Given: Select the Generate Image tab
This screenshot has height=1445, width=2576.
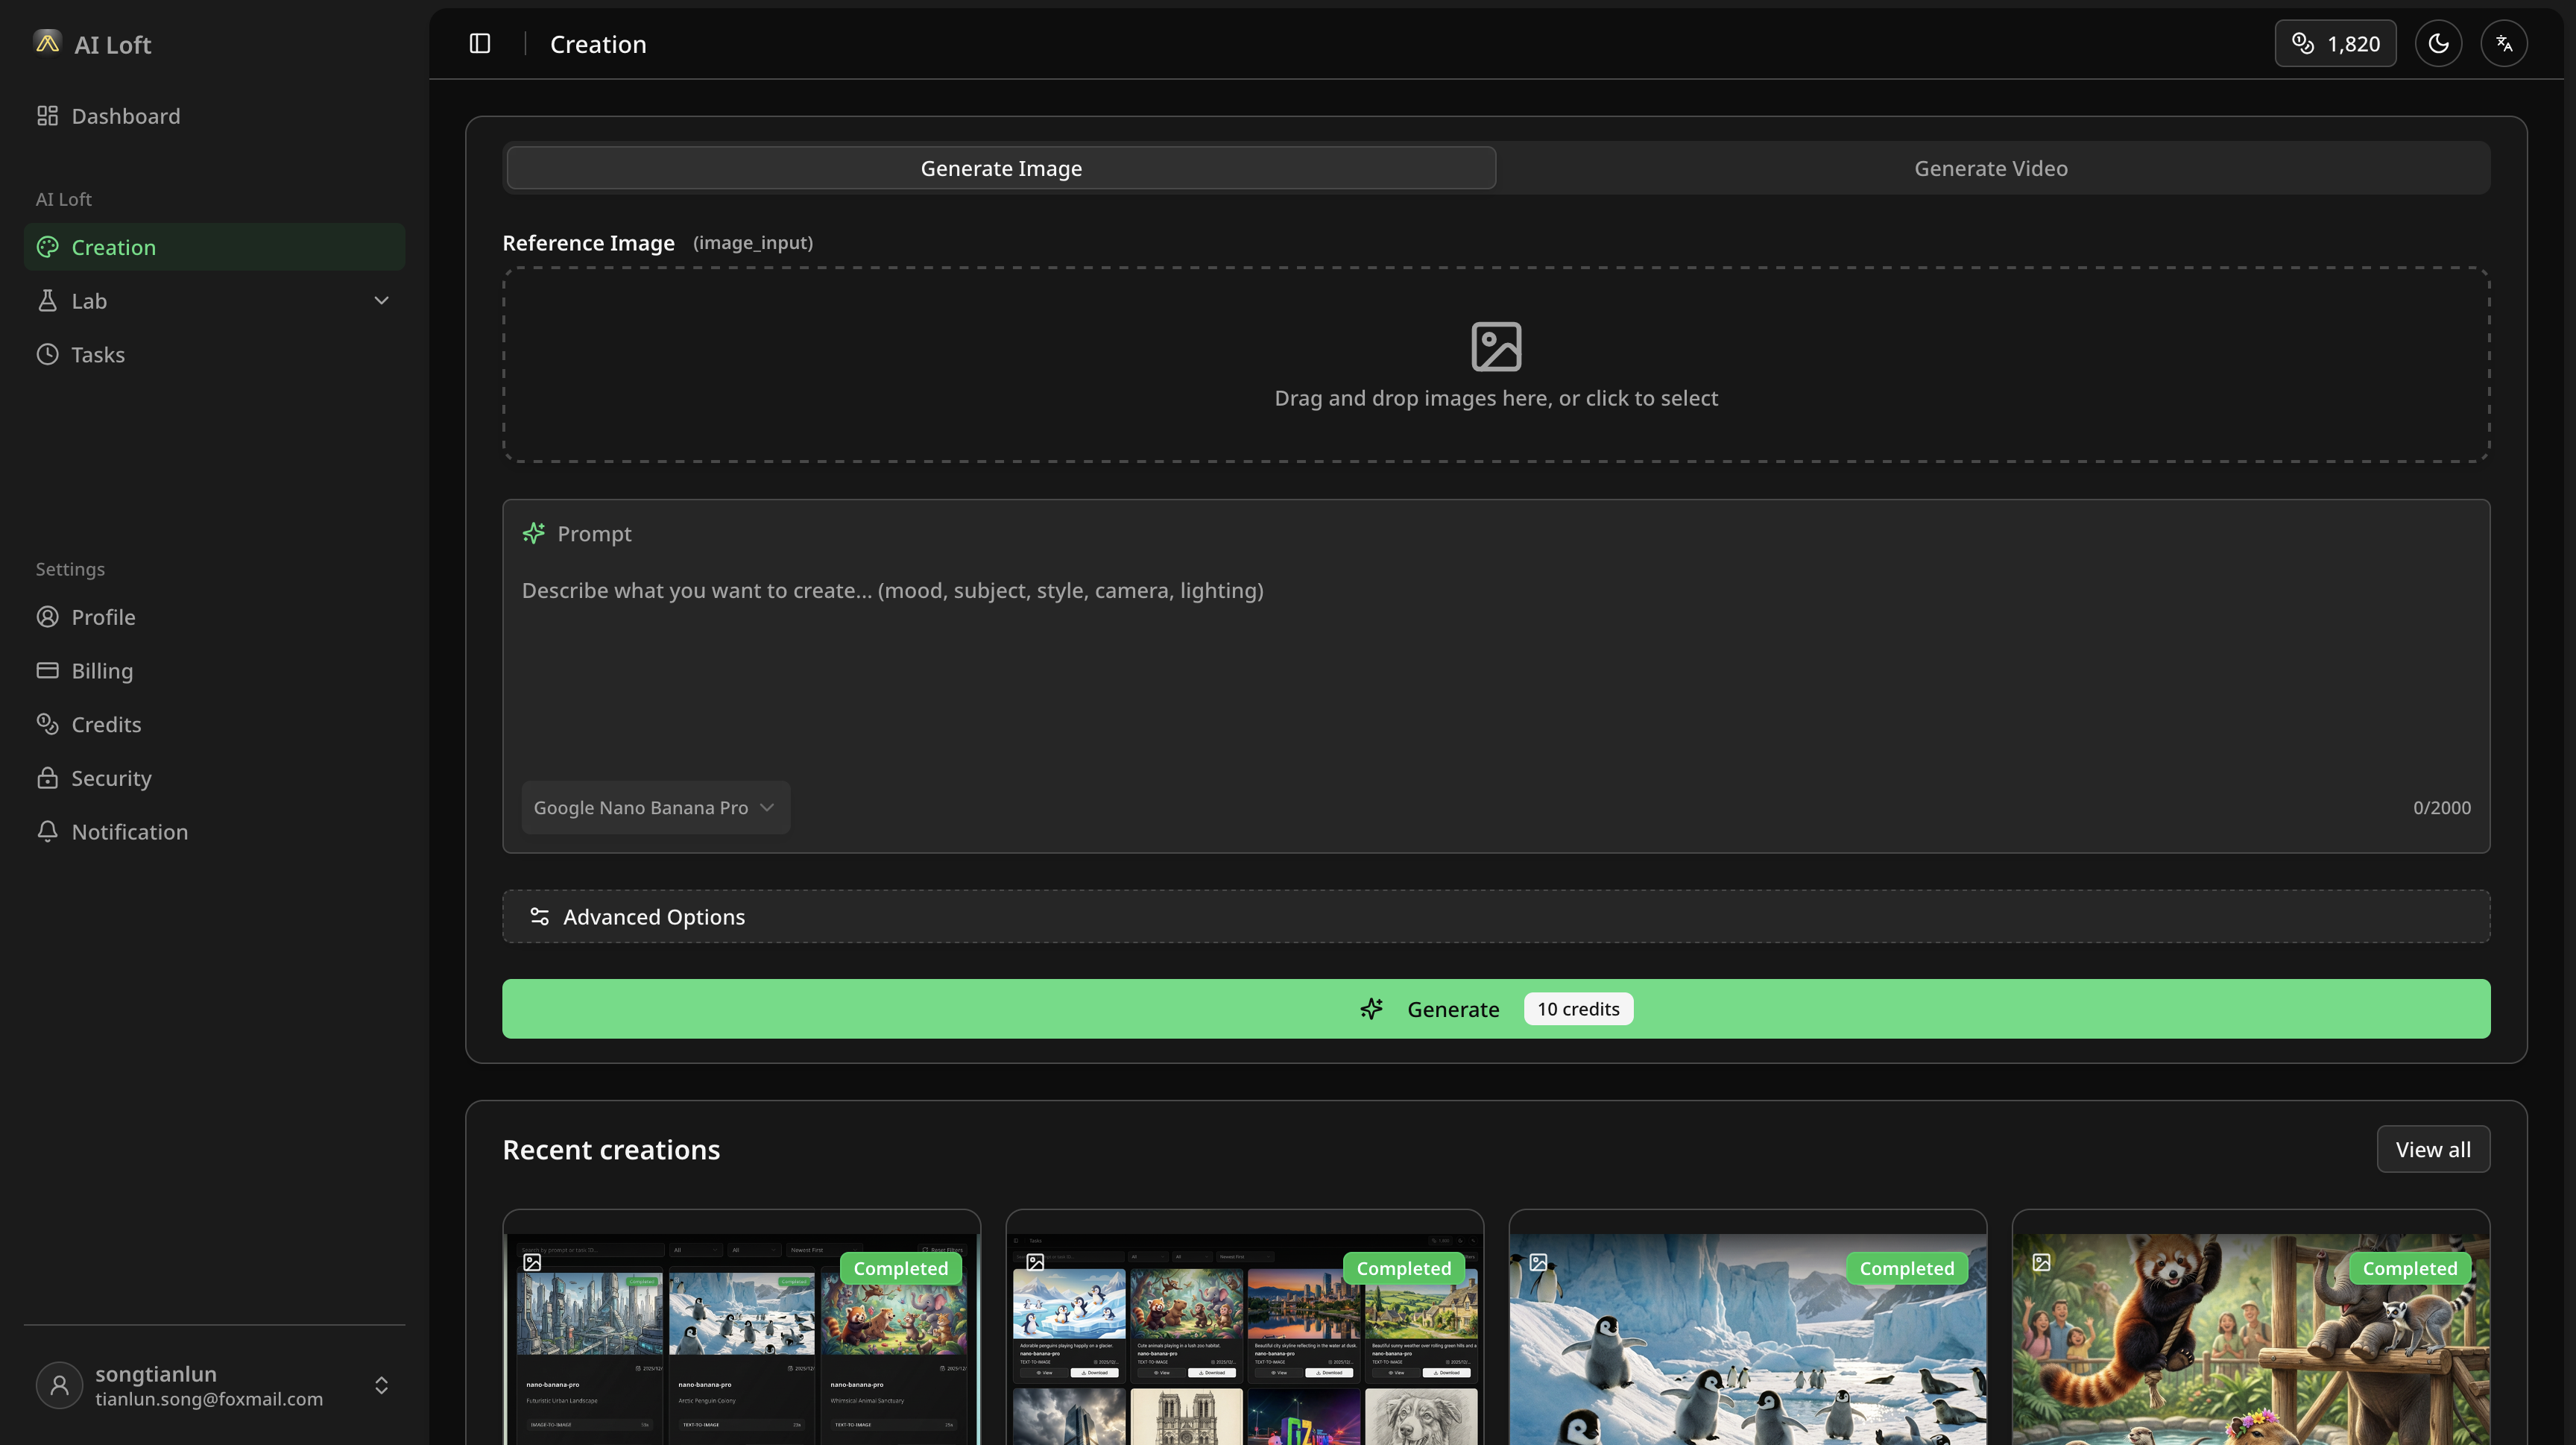Looking at the screenshot, I should tap(1001, 168).
